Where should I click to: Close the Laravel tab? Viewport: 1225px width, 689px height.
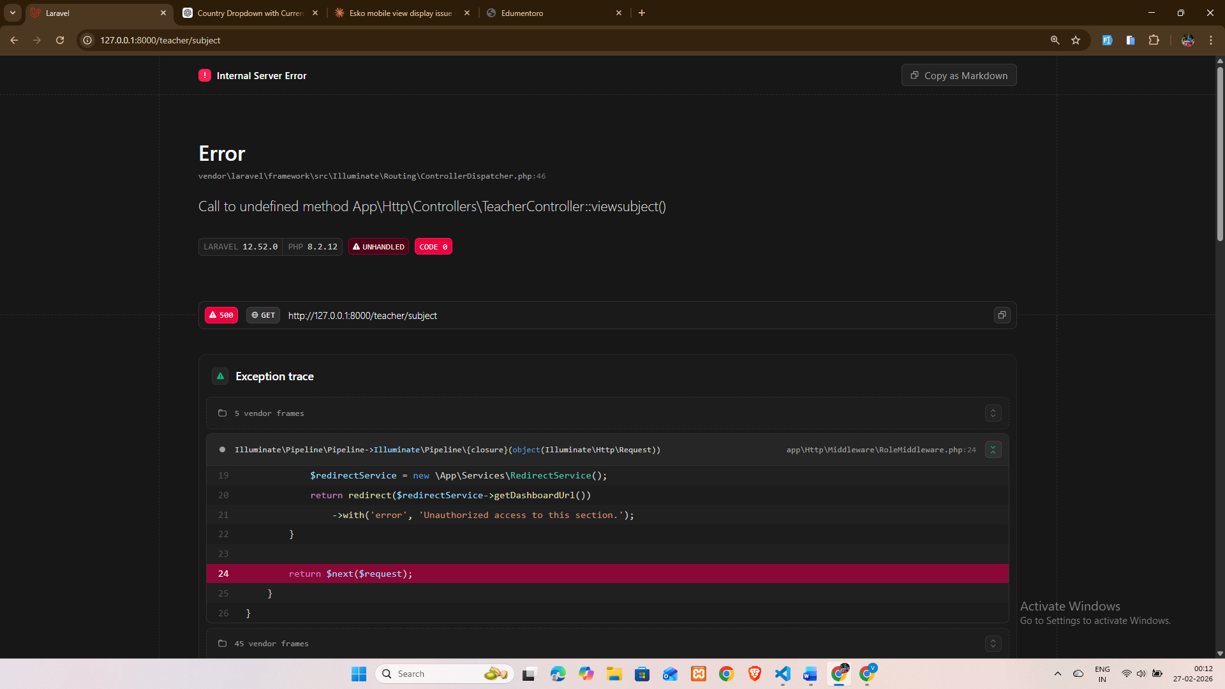click(163, 13)
